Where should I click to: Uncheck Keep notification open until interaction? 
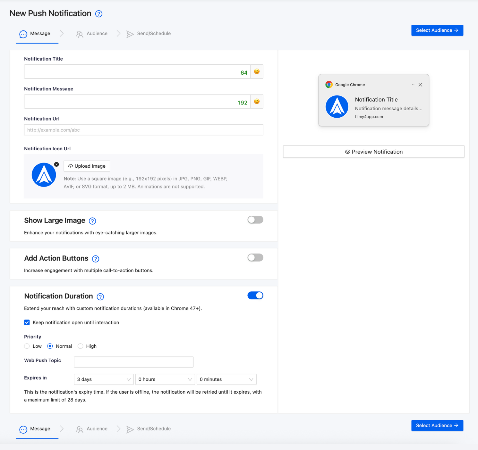pyautogui.click(x=27, y=322)
